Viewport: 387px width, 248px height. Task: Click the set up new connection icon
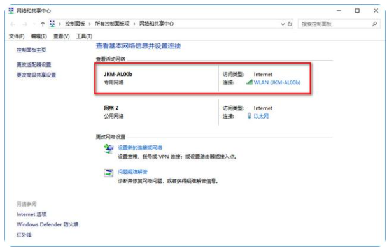coord(108,149)
